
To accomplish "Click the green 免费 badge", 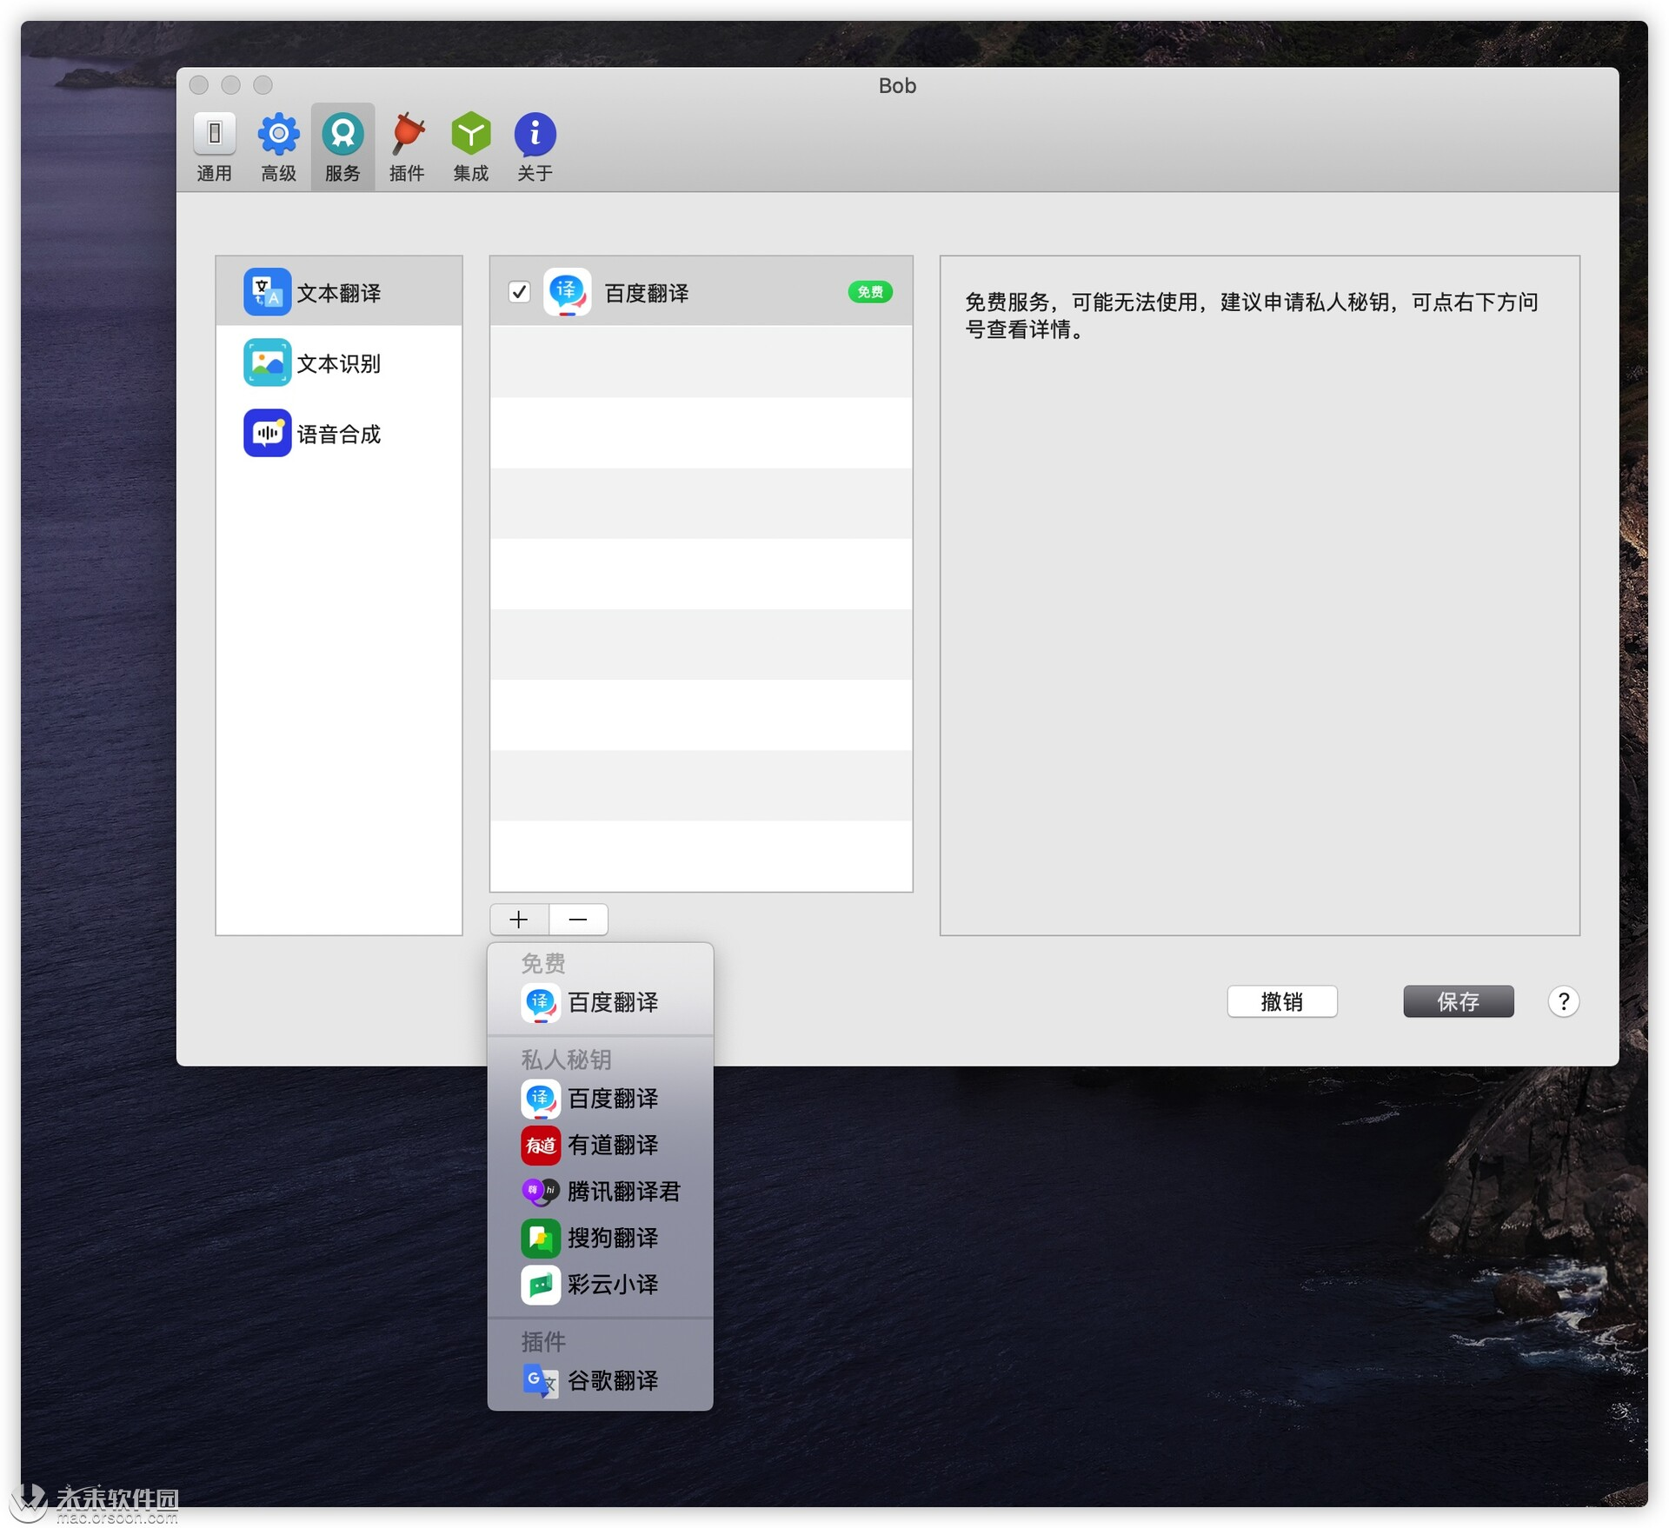I will (869, 292).
